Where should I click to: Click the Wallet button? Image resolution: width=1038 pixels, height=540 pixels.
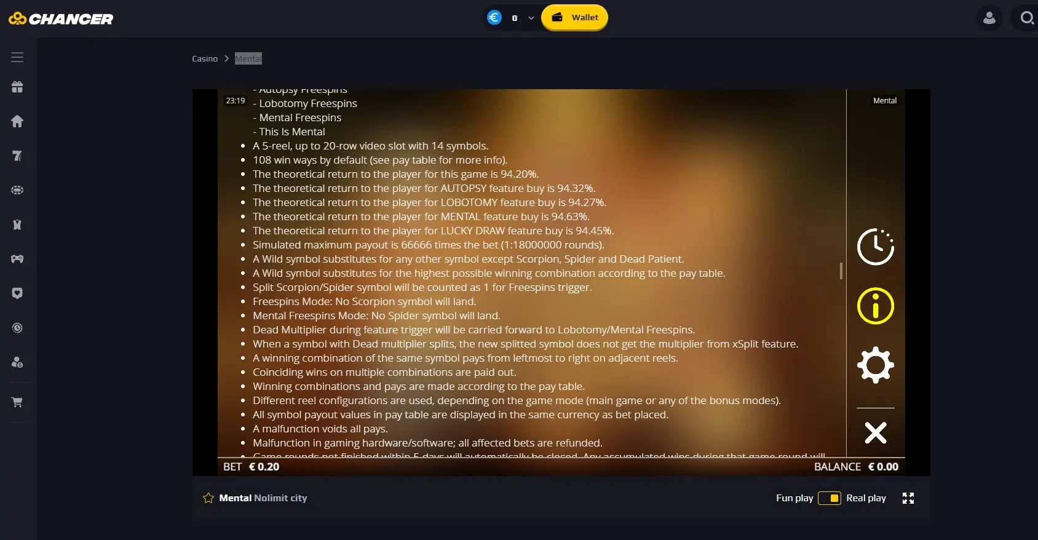point(574,17)
